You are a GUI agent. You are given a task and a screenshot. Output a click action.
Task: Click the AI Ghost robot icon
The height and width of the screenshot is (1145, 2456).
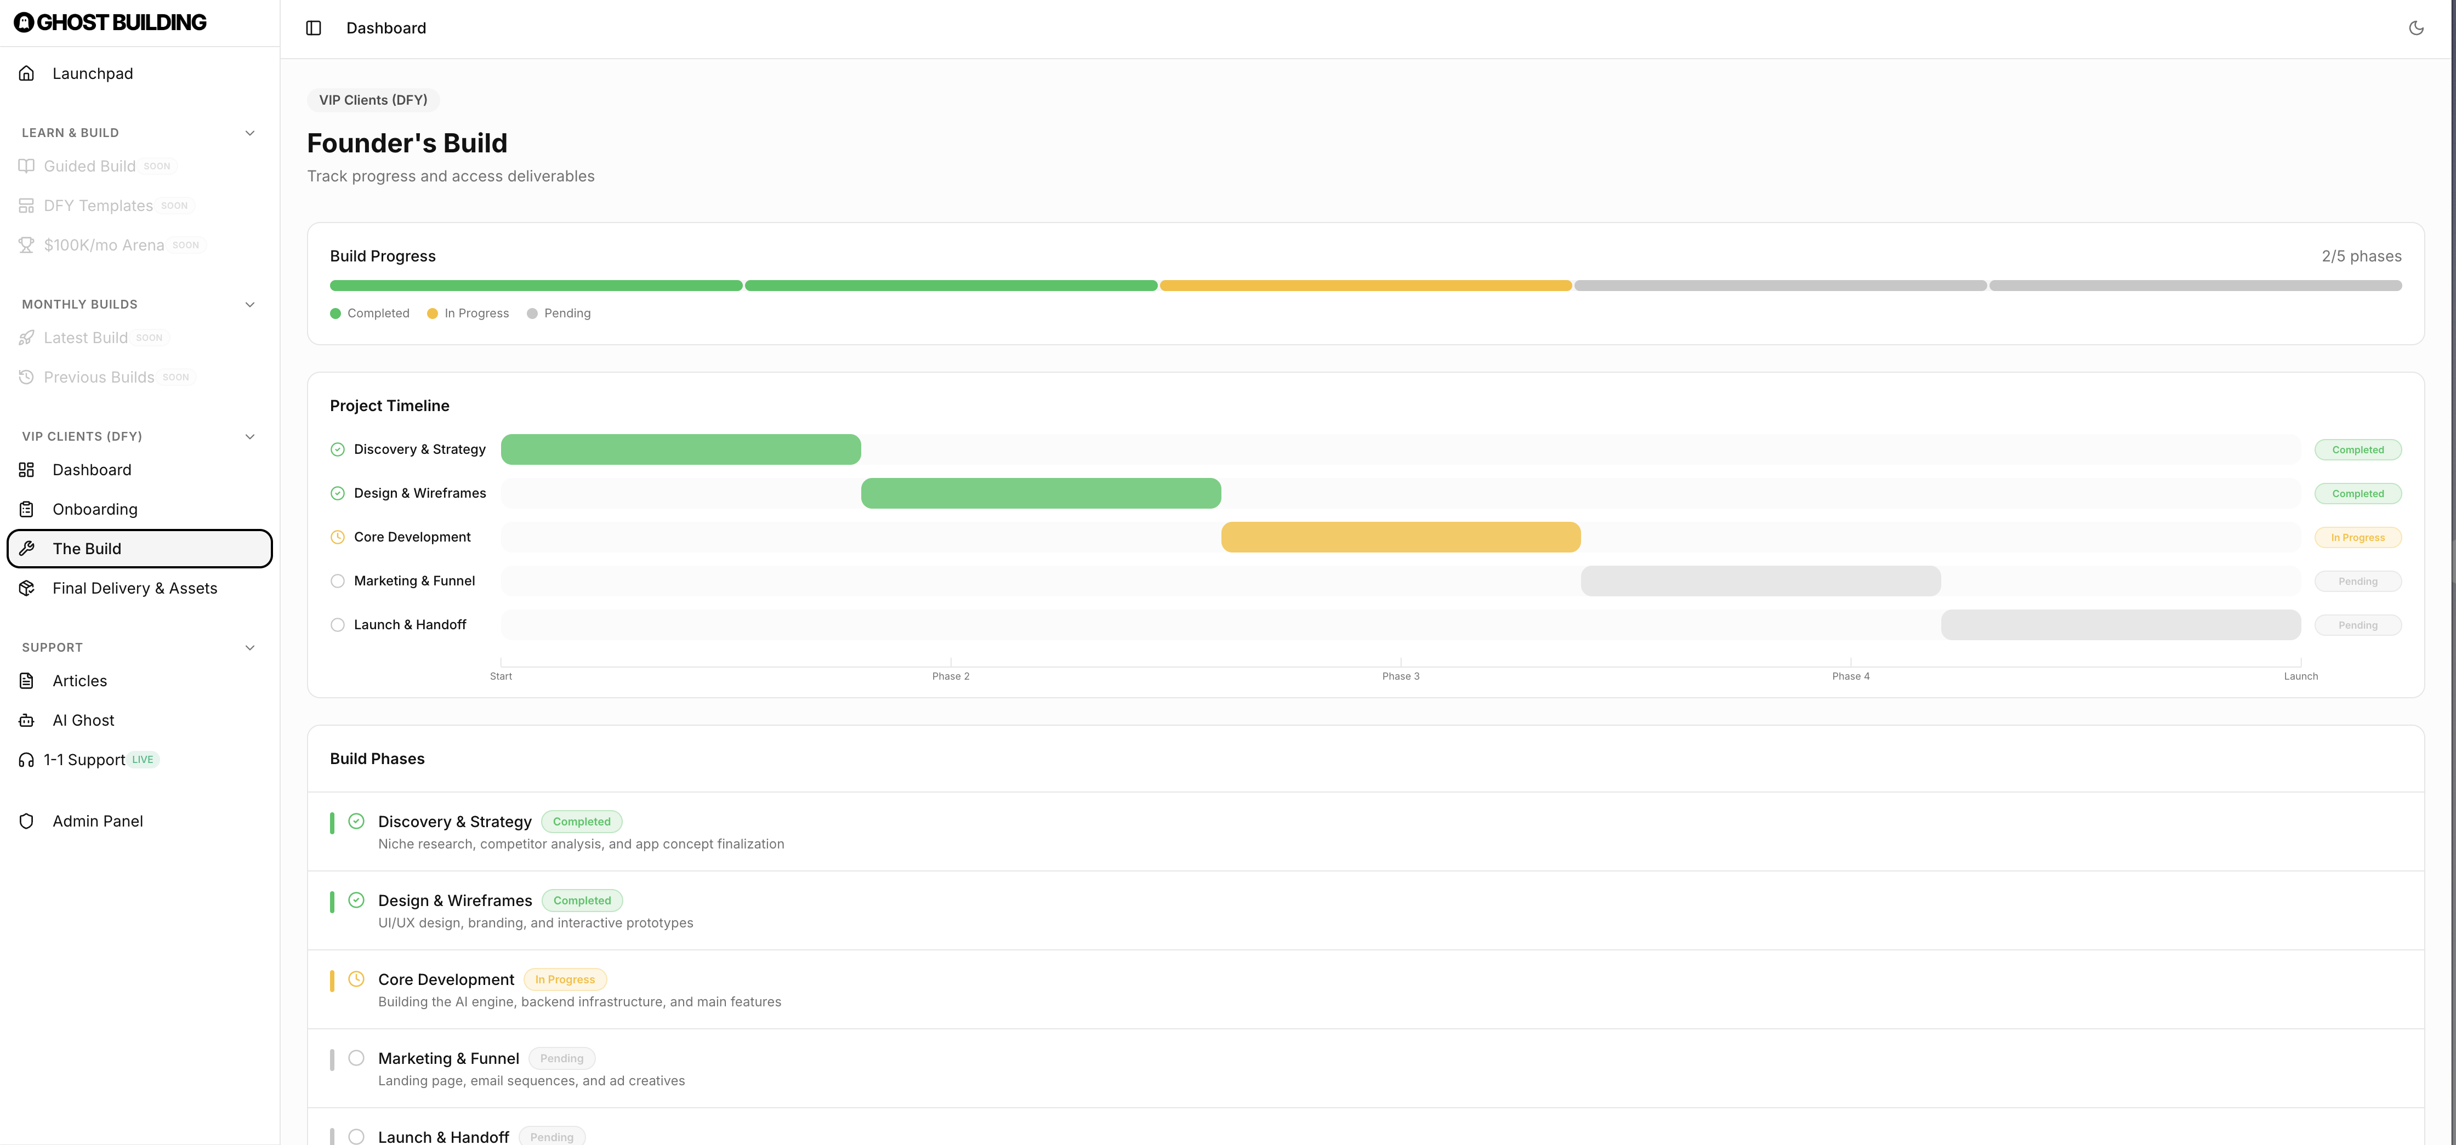pos(27,720)
